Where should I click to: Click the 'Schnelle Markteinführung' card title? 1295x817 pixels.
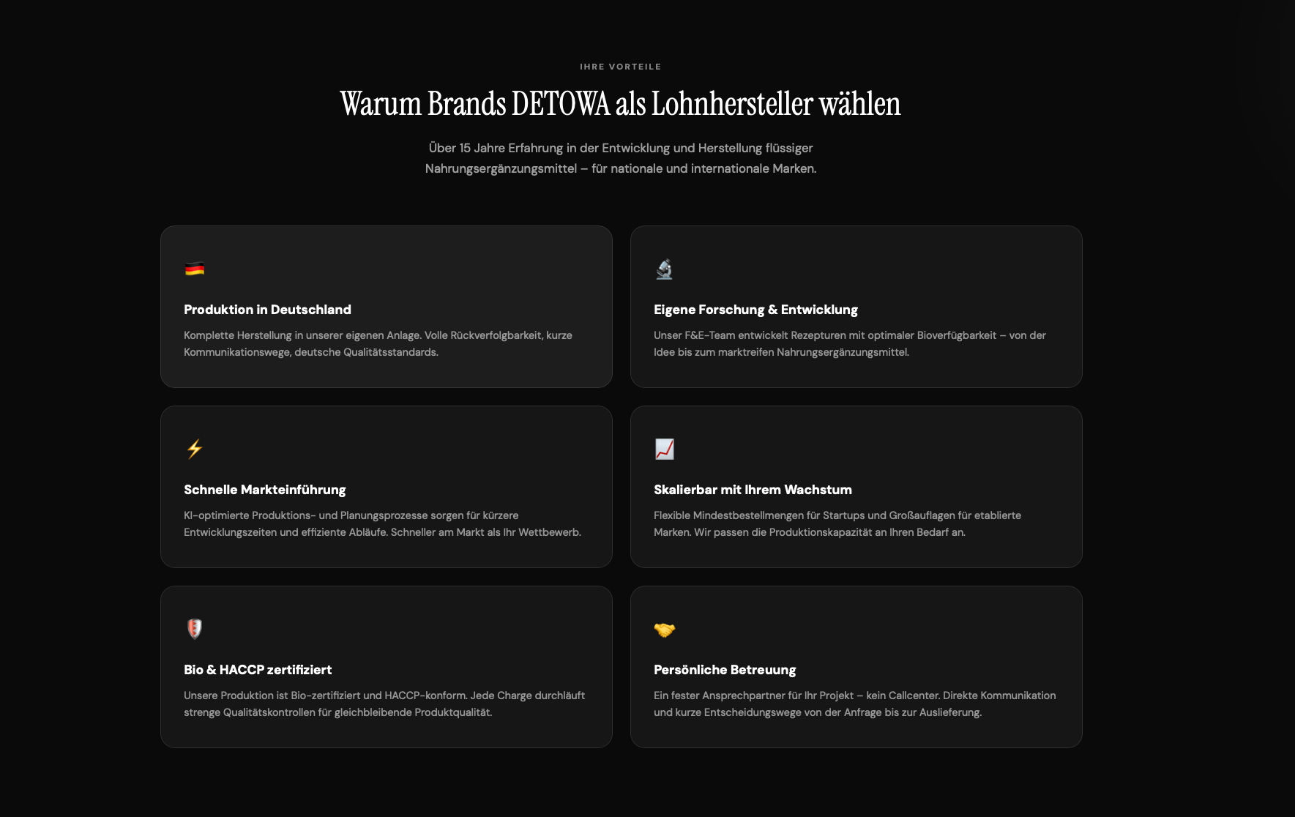264,490
